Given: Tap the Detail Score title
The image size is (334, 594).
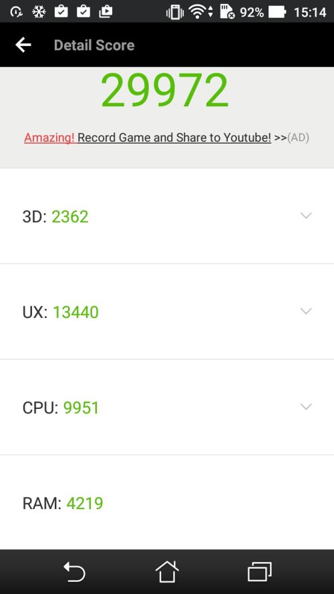Looking at the screenshot, I should pyautogui.click(x=94, y=45).
